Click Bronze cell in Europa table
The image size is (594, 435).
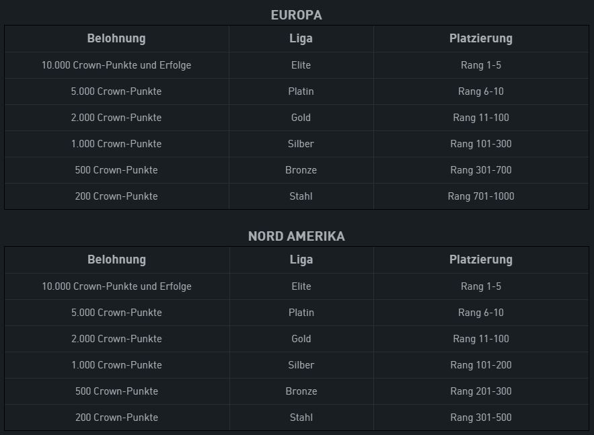(x=301, y=170)
